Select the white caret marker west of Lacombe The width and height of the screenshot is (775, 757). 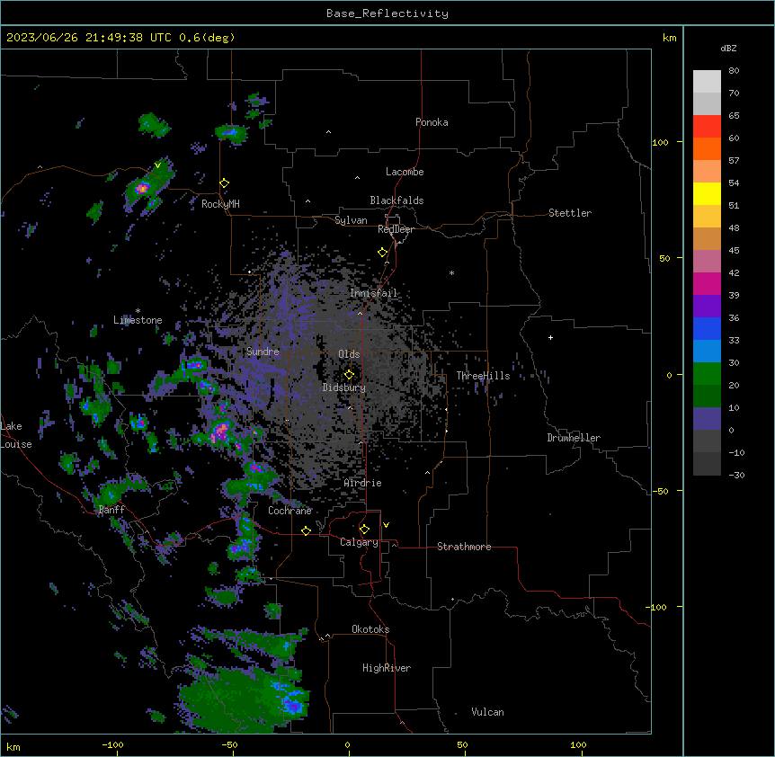(357, 177)
